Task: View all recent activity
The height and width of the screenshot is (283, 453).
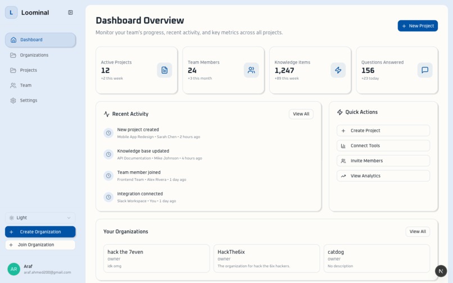Action: point(301,114)
